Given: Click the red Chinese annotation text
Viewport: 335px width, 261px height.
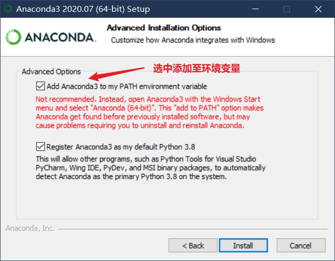Looking at the screenshot, I should 197,68.
